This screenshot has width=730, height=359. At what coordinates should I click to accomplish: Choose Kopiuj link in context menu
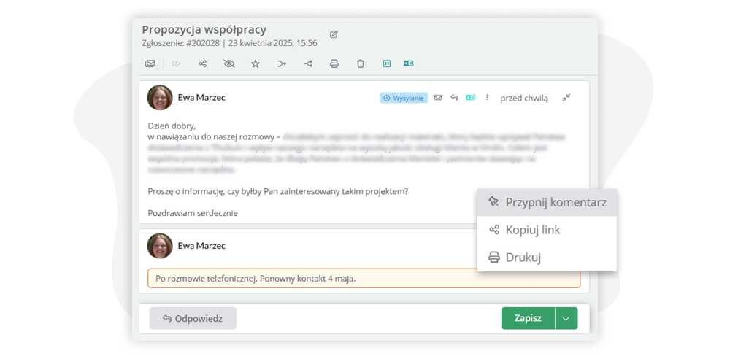pyautogui.click(x=547, y=230)
